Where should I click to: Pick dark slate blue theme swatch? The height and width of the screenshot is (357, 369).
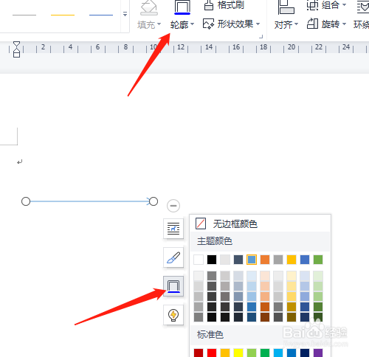click(238, 260)
